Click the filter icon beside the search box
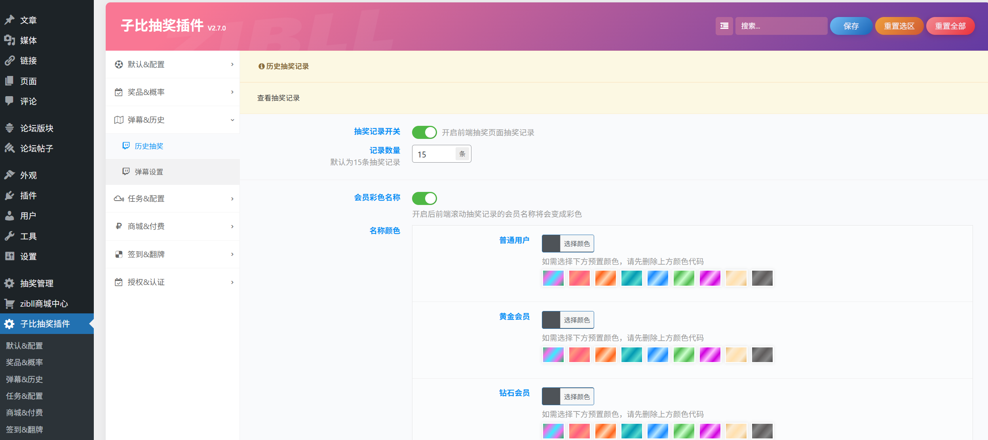The width and height of the screenshot is (988, 440). tap(724, 25)
